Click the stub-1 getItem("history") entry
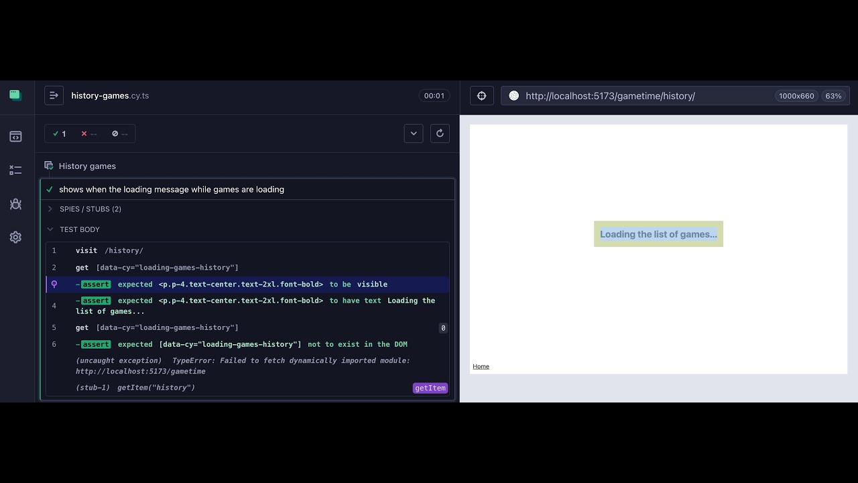The height and width of the screenshot is (483, 858). click(247, 388)
